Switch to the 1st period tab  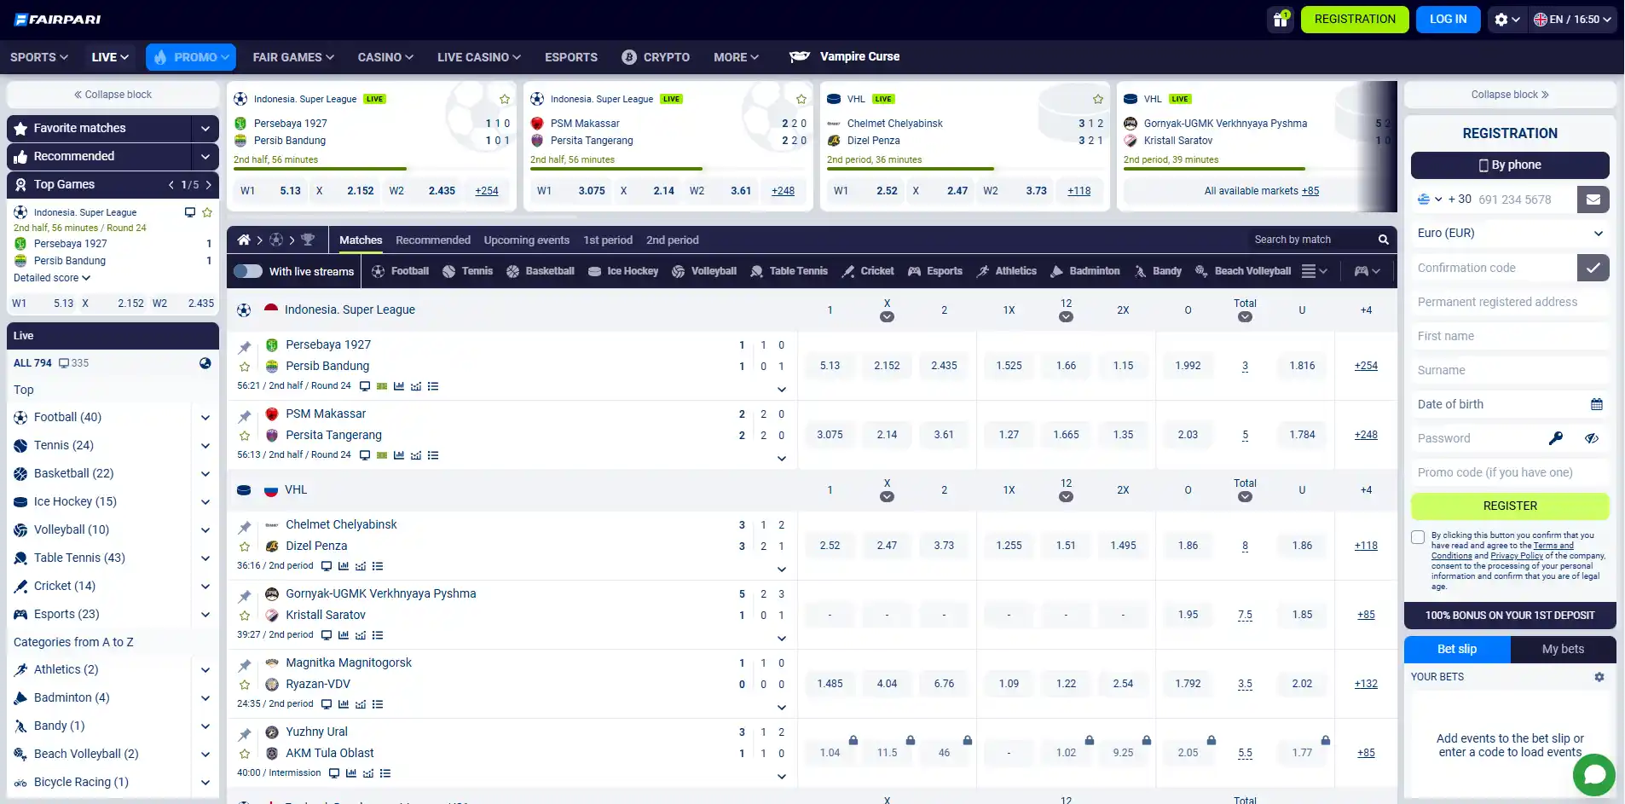[x=608, y=240]
